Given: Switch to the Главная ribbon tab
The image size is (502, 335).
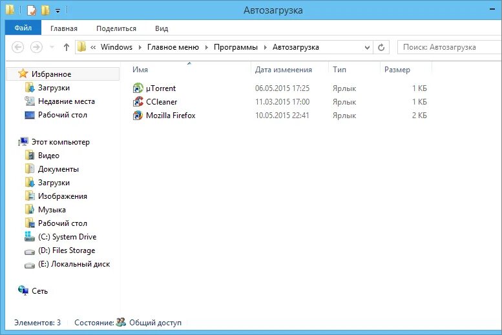Looking at the screenshot, I should point(64,28).
